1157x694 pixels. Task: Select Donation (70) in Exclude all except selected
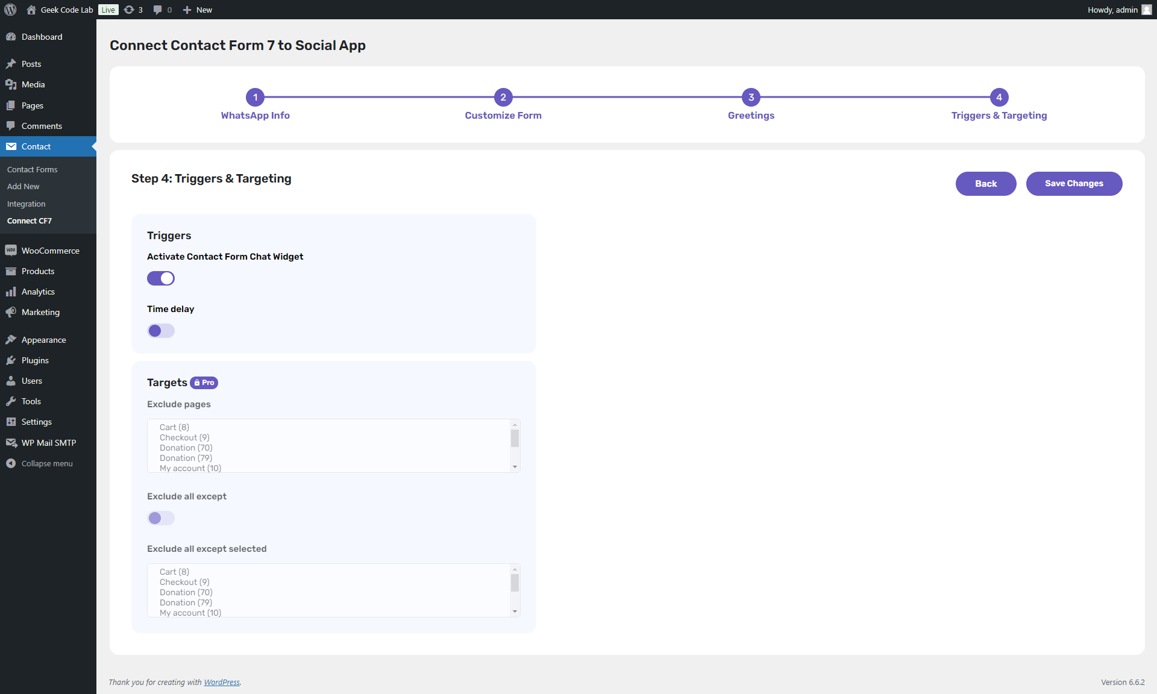click(x=186, y=592)
